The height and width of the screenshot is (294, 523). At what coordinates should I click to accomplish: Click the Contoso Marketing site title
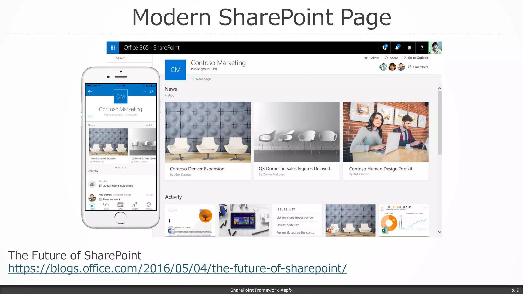tap(218, 63)
